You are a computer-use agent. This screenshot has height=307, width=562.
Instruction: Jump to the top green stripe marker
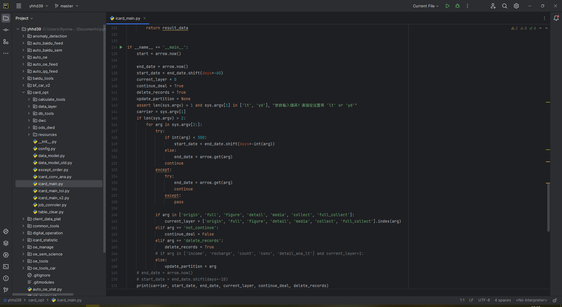(548, 102)
